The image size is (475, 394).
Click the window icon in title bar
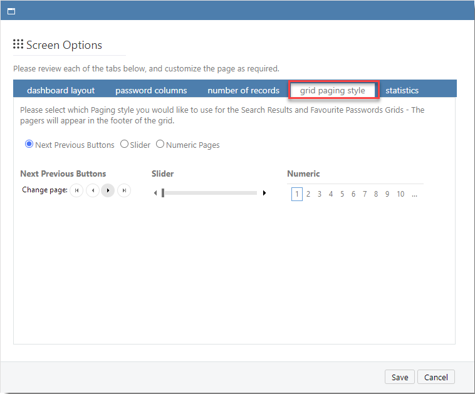(11, 11)
